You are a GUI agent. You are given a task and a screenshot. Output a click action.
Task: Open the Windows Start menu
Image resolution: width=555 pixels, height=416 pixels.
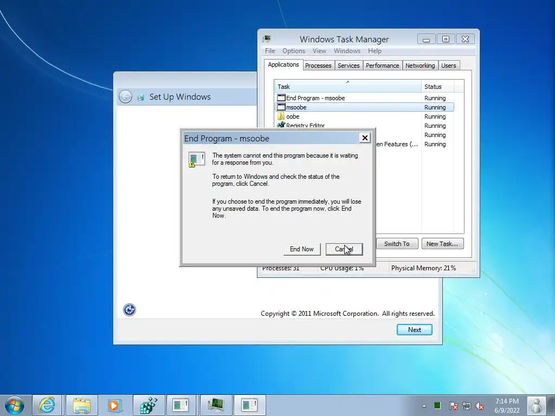(x=15, y=405)
